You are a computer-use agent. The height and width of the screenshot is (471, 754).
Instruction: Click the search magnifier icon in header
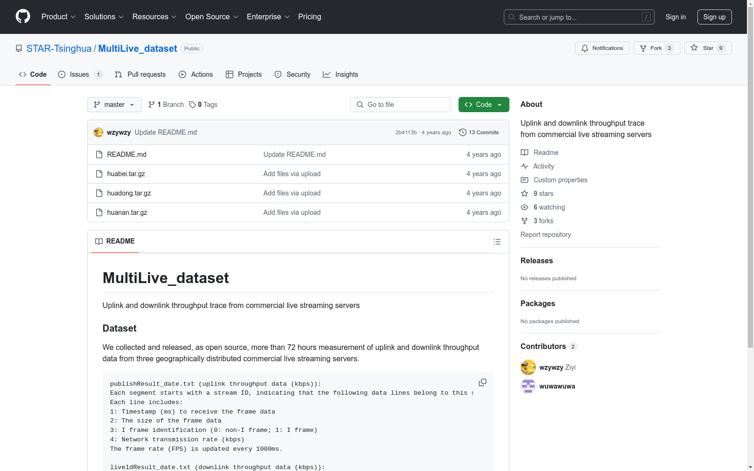pyautogui.click(x=512, y=17)
